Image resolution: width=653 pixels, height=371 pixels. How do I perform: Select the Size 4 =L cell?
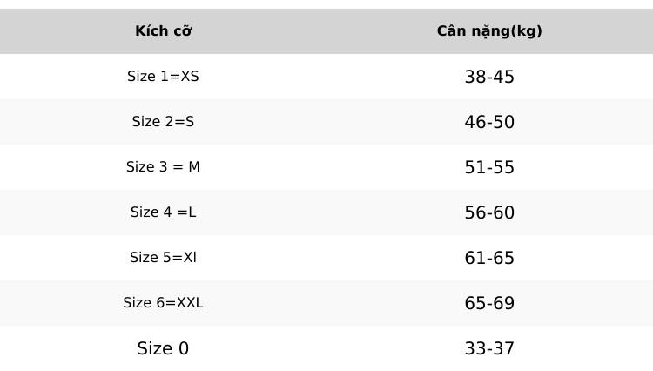(x=164, y=212)
